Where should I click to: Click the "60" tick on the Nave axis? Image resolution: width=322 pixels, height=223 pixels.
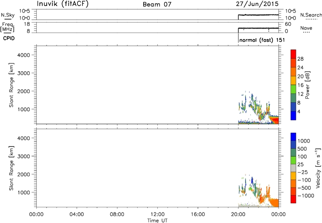click(288, 24)
